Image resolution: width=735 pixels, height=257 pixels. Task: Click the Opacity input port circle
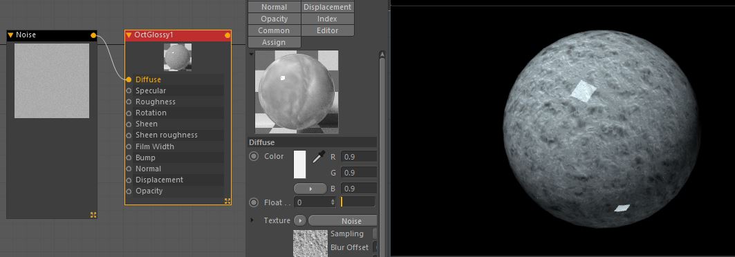point(129,191)
